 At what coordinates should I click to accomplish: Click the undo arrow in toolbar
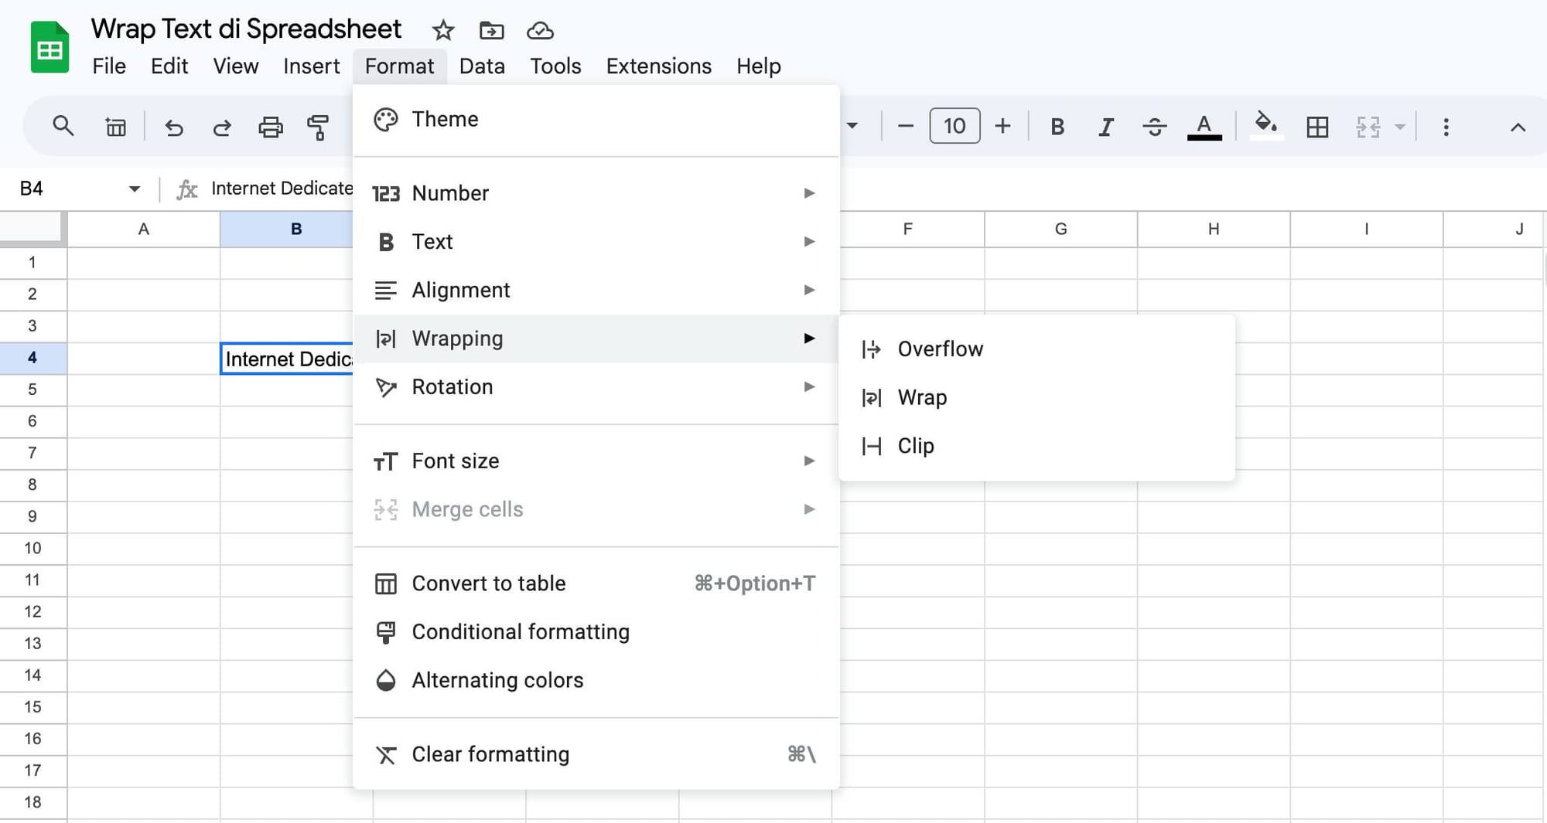tap(174, 127)
